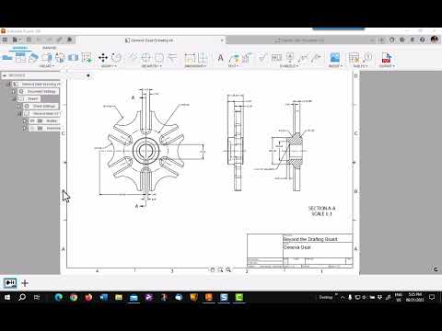Open the File menu icon
The width and height of the screenshot is (442, 331).
(x=17, y=40)
